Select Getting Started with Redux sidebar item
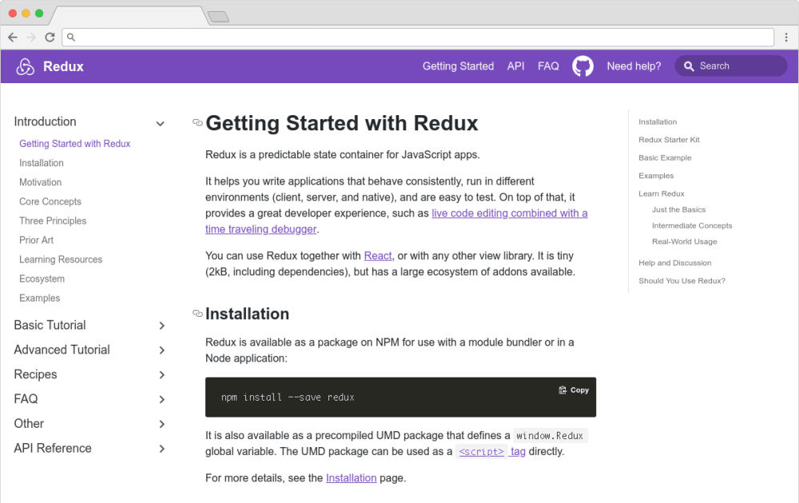Viewport: 799px width, 503px height. tap(75, 144)
